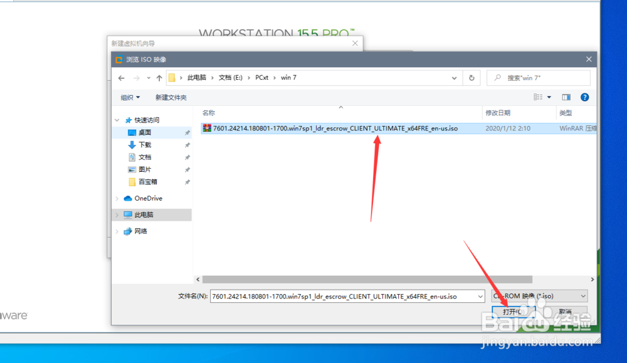Sort by the 修改日期 column header
Screen dimensions: 627x363
coord(498,113)
